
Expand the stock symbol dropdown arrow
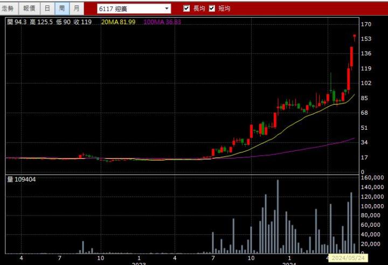(167, 9)
